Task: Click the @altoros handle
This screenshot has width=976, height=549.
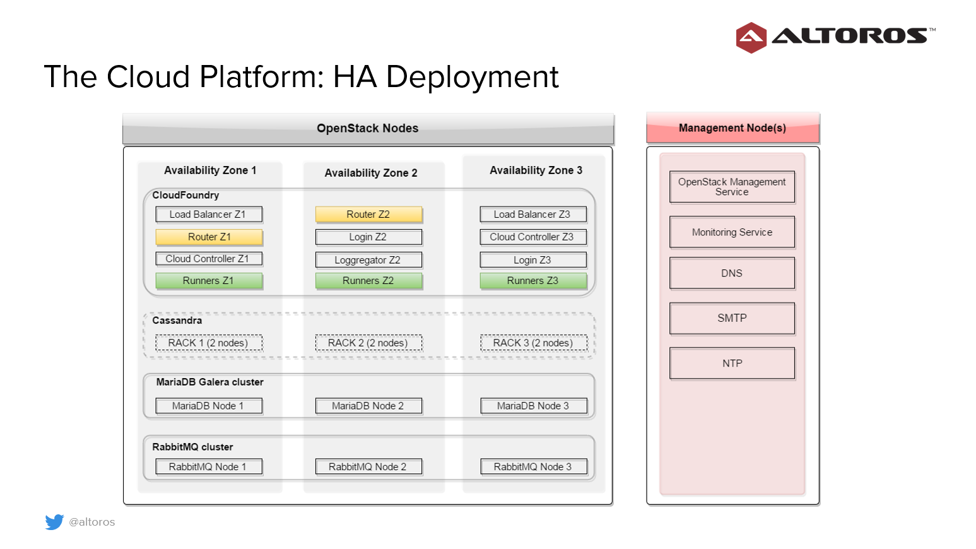Action: [x=92, y=522]
